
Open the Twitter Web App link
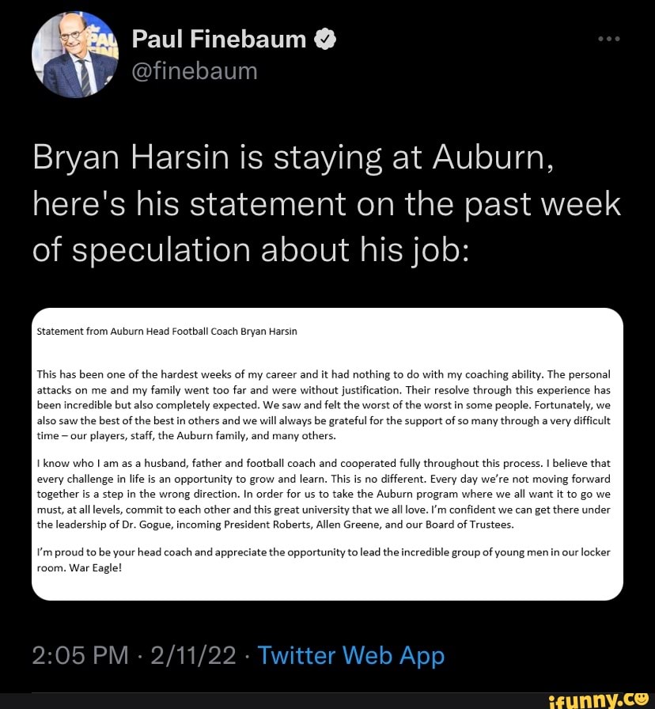(351, 655)
